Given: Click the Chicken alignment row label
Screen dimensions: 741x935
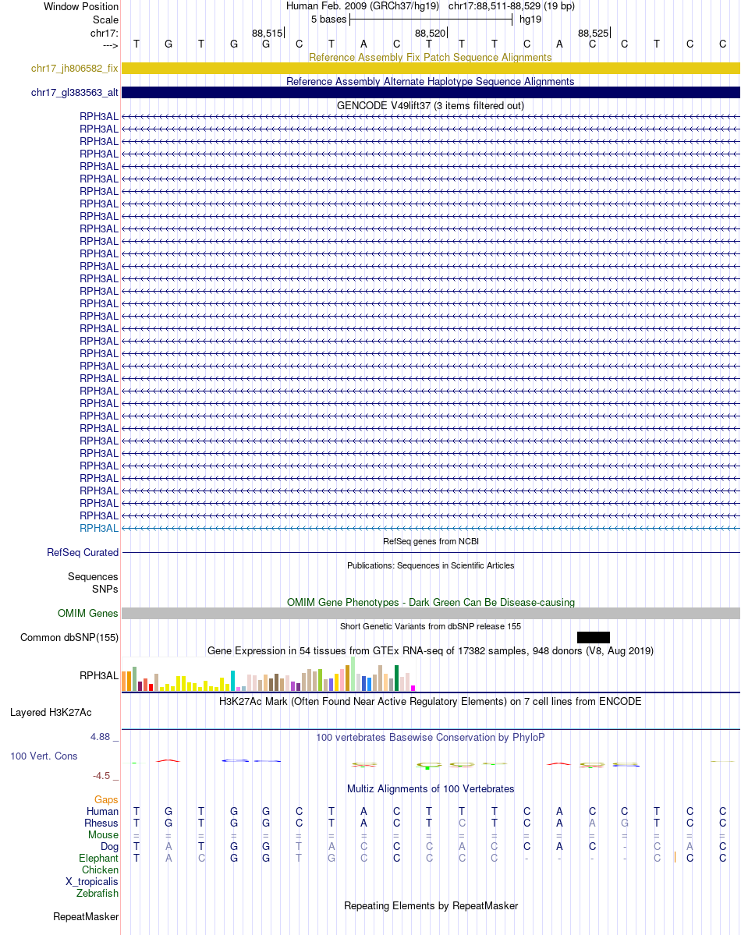Looking at the screenshot, I should click(x=101, y=870).
